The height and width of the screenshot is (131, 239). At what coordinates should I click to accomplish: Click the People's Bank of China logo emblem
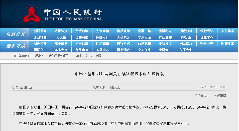(x=32, y=14)
